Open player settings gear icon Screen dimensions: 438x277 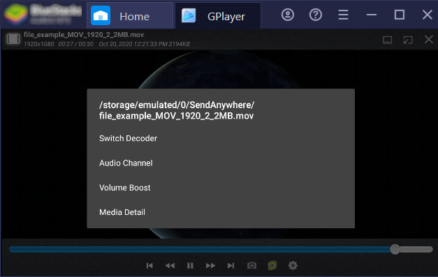(293, 266)
